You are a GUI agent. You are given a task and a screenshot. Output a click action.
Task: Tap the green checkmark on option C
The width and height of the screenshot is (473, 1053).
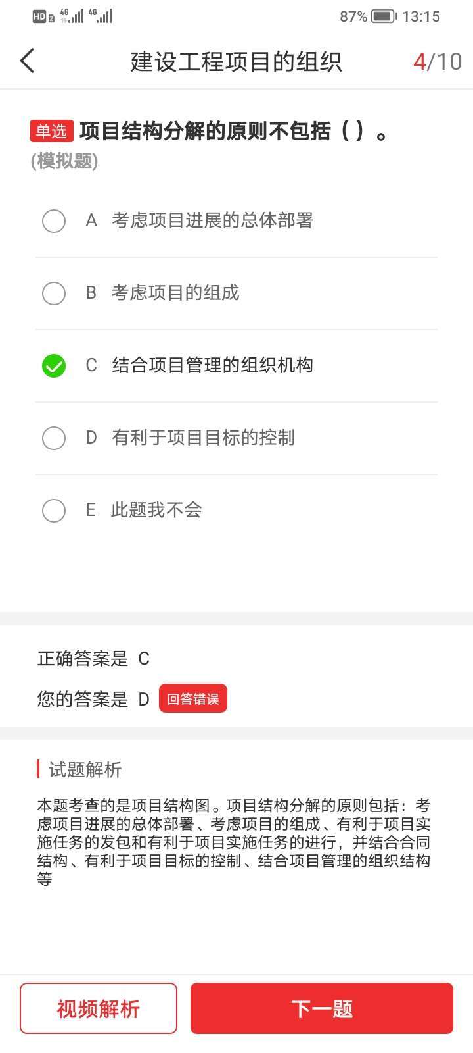click(54, 366)
